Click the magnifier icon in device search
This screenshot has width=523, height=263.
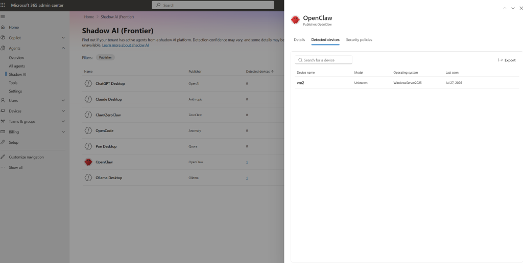coord(300,60)
